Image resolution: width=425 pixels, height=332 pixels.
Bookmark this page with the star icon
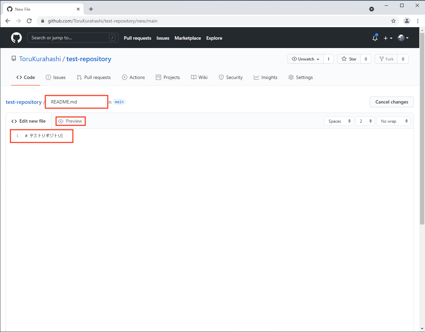[x=393, y=21]
